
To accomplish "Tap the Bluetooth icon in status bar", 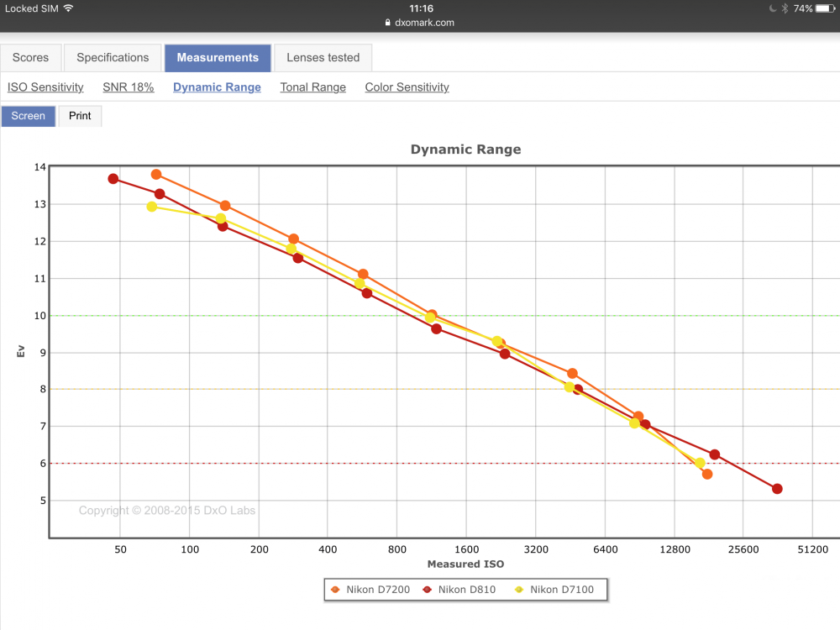I will [x=785, y=8].
